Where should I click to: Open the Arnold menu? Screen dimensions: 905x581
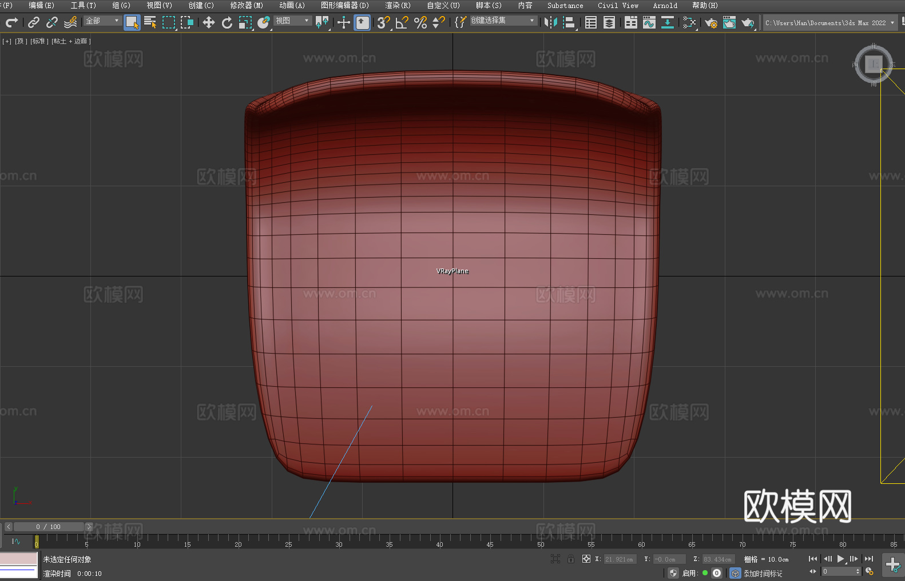coord(665,5)
